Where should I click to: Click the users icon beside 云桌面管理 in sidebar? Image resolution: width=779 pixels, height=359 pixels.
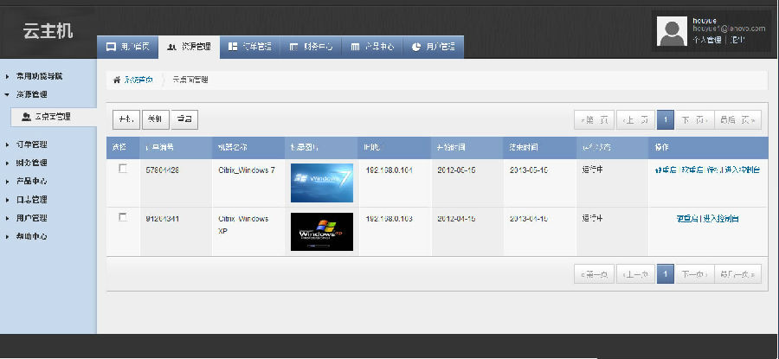pyautogui.click(x=26, y=116)
